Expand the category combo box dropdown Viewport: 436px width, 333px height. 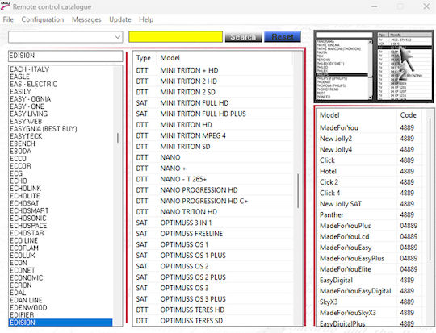[118, 37]
